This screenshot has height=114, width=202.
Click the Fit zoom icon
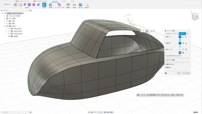point(100,112)
